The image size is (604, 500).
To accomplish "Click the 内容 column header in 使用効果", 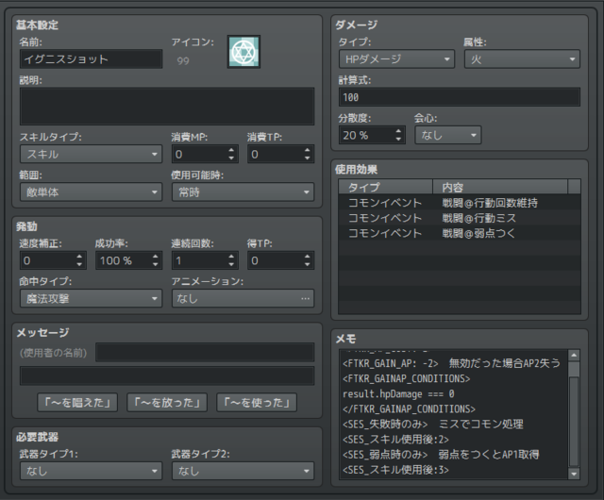I will coord(500,187).
